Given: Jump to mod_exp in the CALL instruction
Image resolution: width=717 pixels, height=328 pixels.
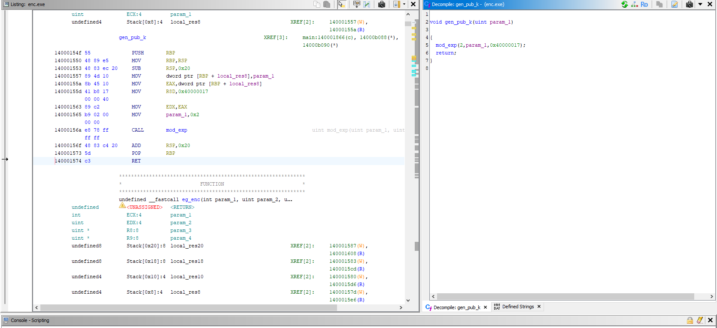Looking at the screenshot, I should click(x=176, y=130).
